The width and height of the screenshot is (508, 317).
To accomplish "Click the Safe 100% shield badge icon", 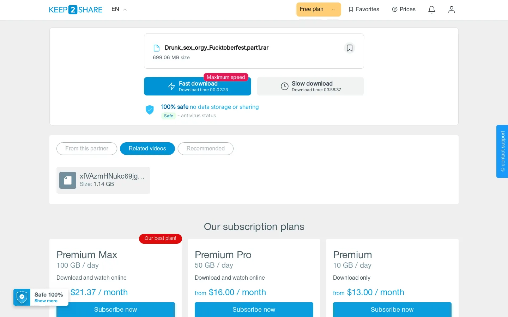I will pos(22,297).
